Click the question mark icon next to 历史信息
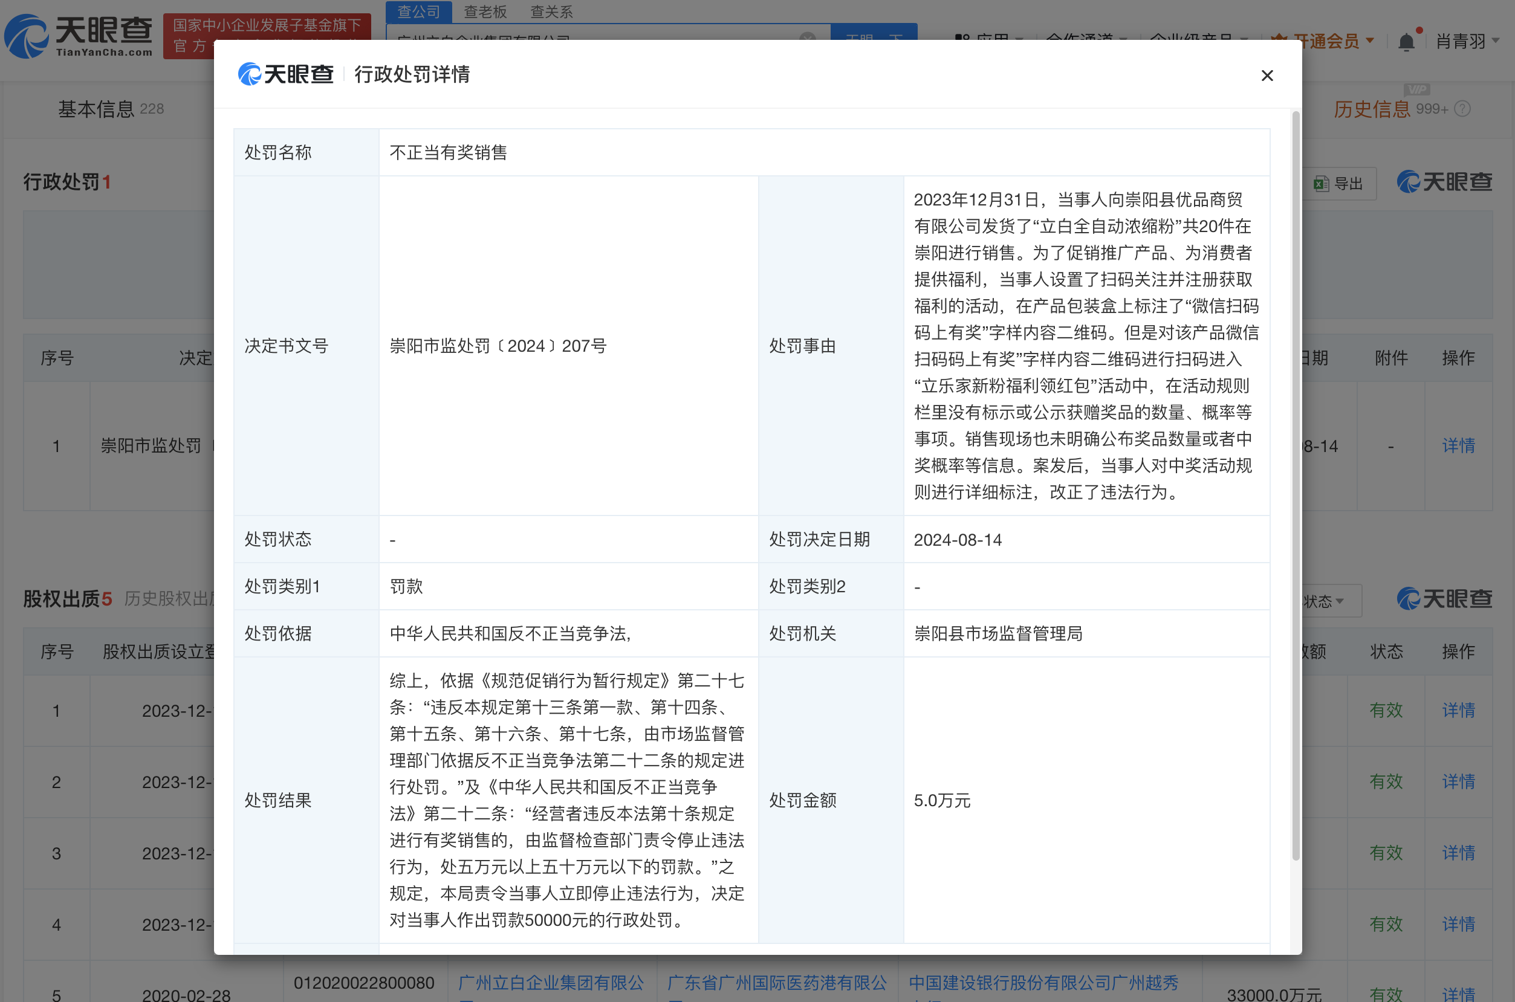1515x1002 pixels. pos(1462,109)
